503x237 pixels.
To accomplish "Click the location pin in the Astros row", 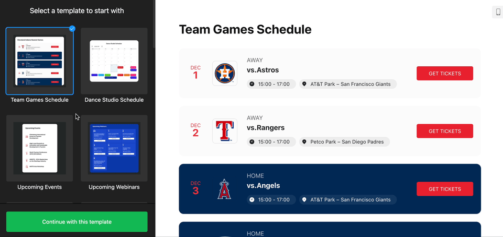I will point(304,85).
